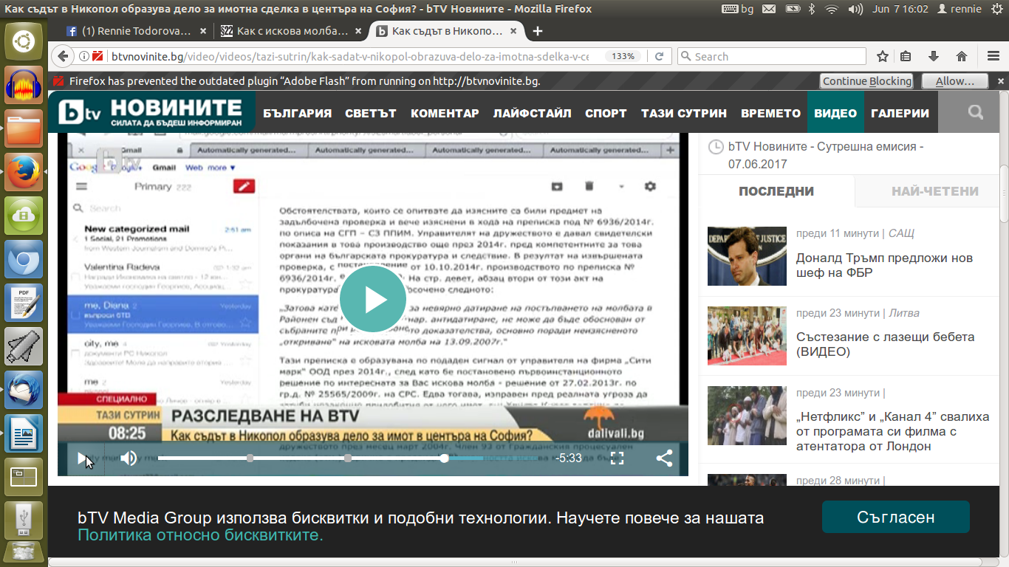Open a new browser tab
1009x567 pixels.
(x=537, y=31)
